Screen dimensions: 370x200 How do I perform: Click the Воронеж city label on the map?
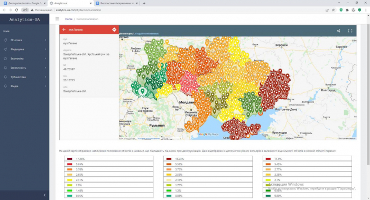pyautogui.click(x=282, y=45)
